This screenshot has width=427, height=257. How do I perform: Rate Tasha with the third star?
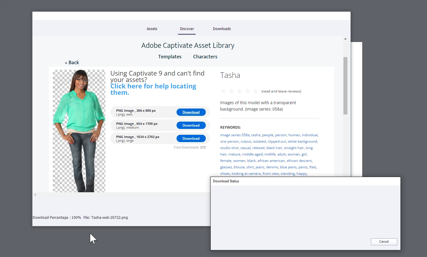pyautogui.click(x=240, y=91)
